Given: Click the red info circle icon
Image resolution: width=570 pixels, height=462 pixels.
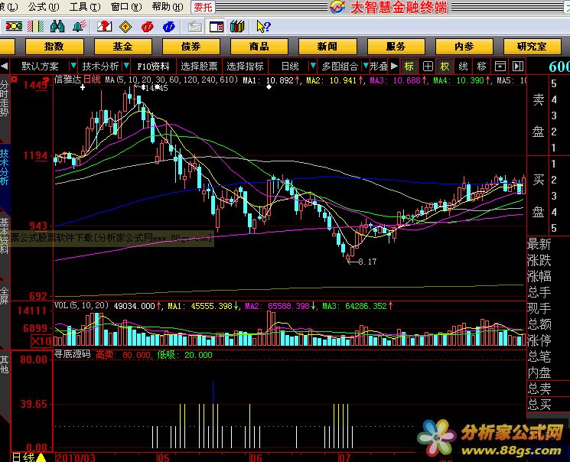Looking at the screenshot, I should pyautogui.click(x=147, y=27).
